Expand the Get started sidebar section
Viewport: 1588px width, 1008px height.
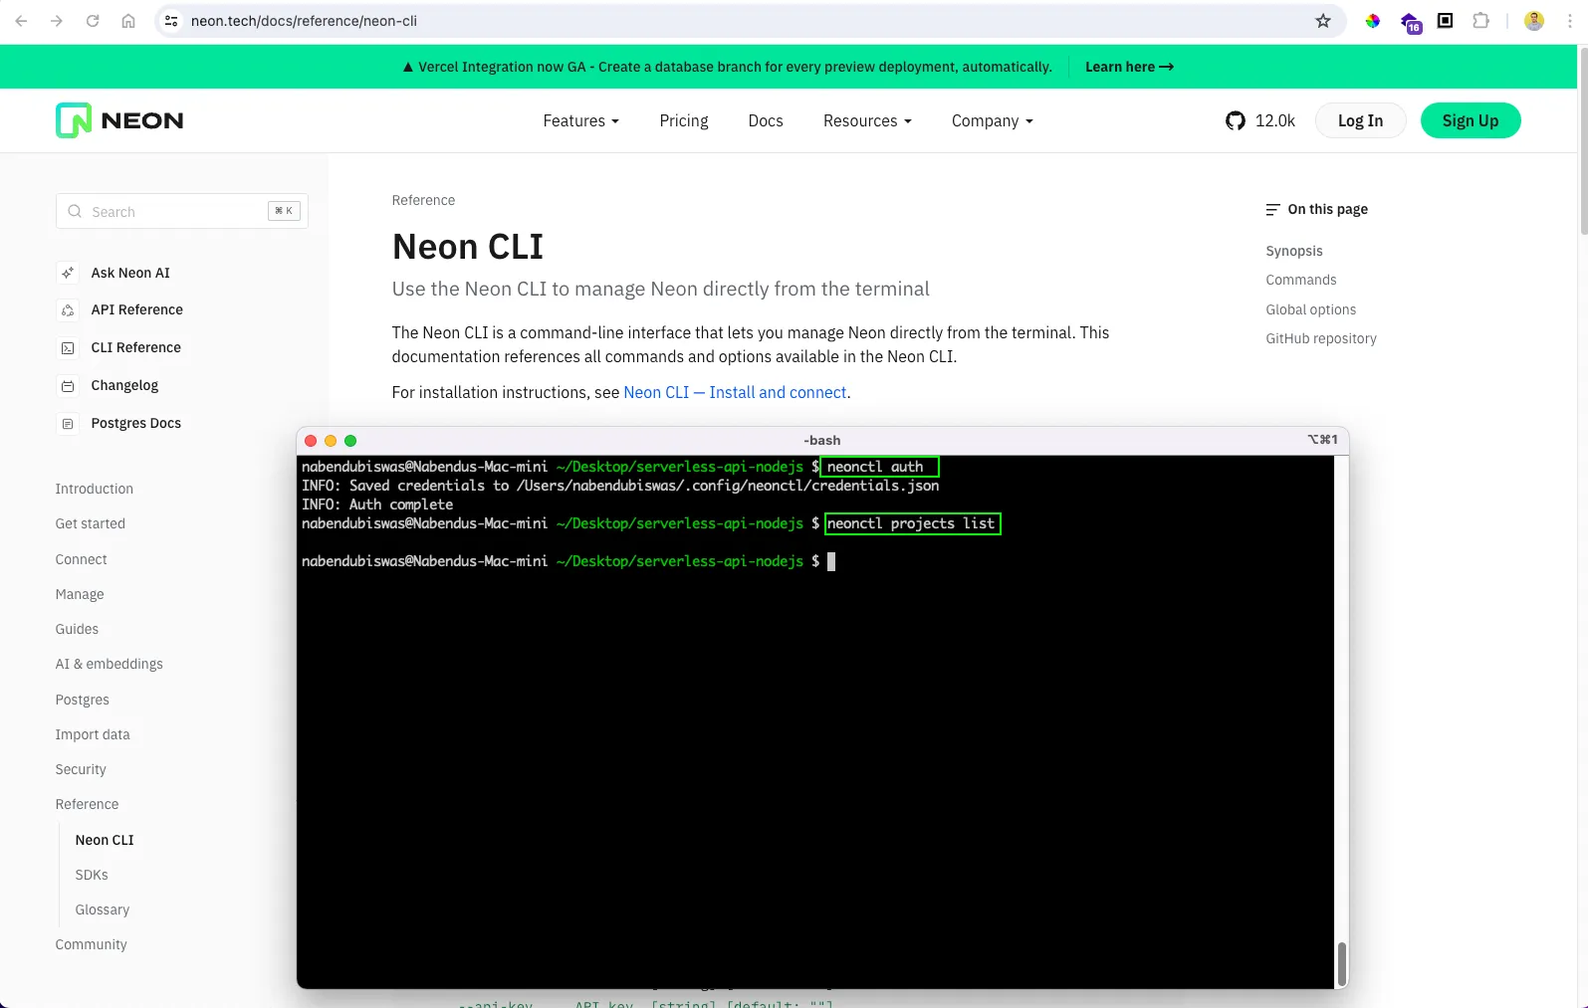pyautogui.click(x=91, y=523)
